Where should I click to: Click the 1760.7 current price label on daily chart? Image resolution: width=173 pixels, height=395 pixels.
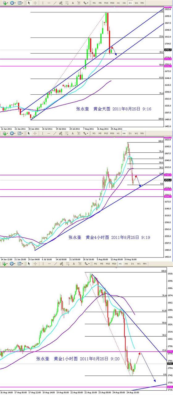pos(168,50)
